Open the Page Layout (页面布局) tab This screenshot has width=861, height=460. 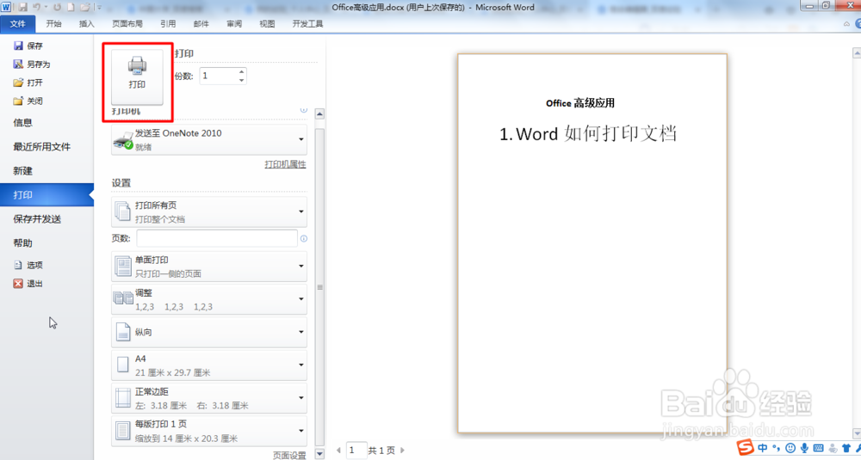pyautogui.click(x=127, y=23)
